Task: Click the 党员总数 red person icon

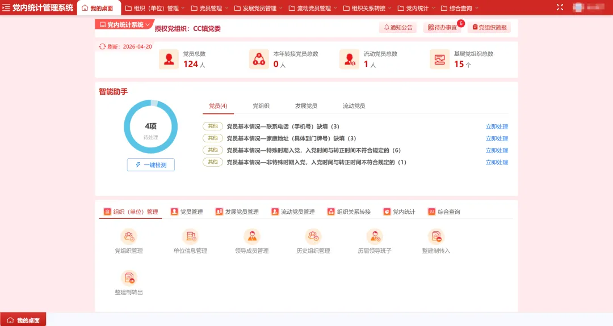Action: [x=169, y=60]
